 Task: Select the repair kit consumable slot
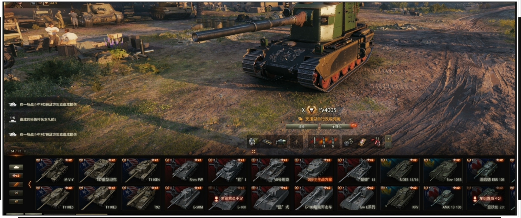348,142
